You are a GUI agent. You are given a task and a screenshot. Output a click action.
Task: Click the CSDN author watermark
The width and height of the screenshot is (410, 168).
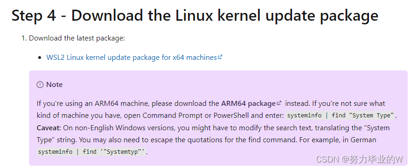click(359, 159)
